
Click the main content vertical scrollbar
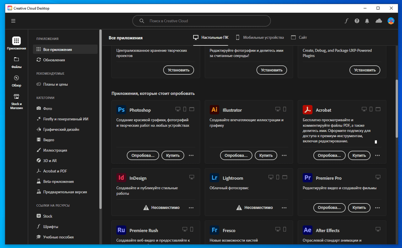click(396, 109)
